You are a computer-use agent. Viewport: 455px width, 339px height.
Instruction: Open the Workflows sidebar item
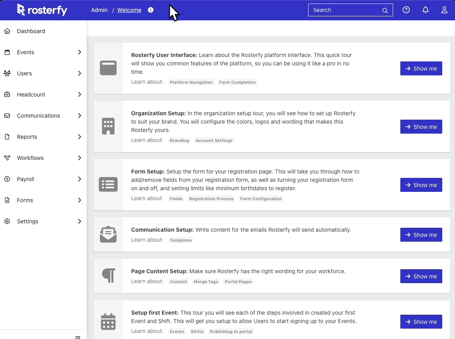pyautogui.click(x=43, y=158)
